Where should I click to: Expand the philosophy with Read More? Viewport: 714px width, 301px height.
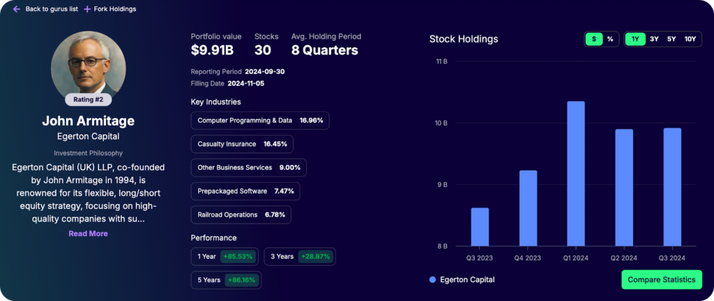[x=89, y=233]
